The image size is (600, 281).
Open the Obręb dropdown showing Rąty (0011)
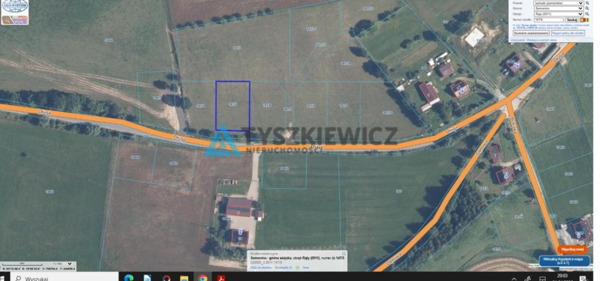(x=558, y=14)
